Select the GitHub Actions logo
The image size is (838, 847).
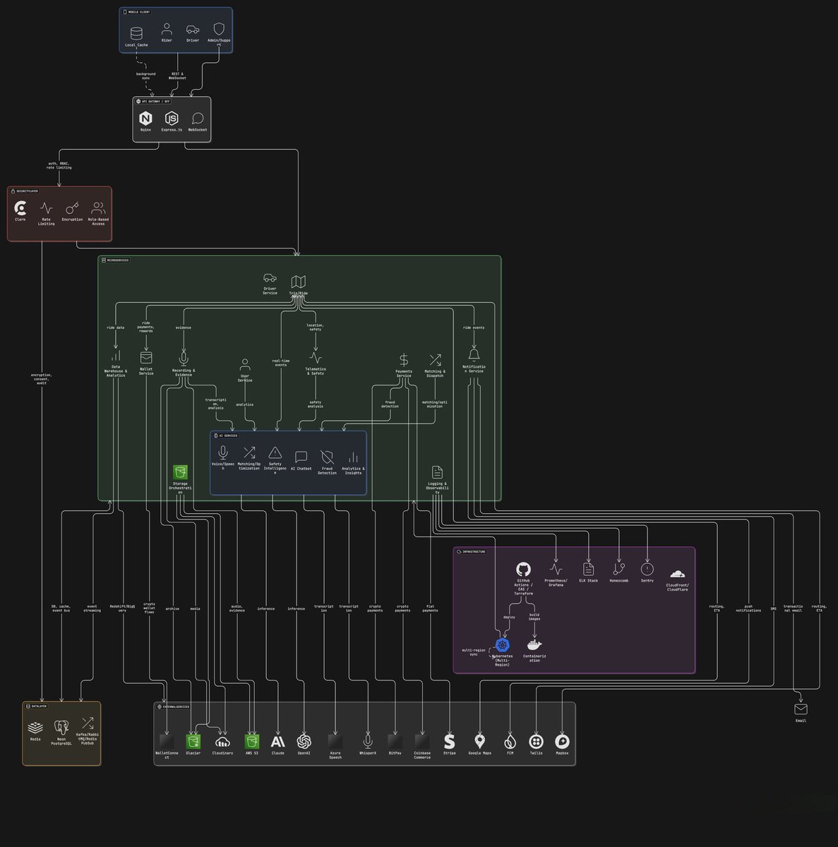tap(523, 569)
